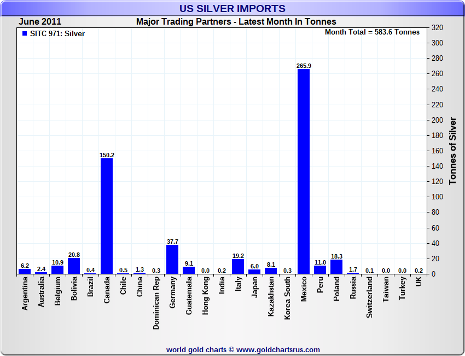Click the Dominican Rep x-axis label
The height and width of the screenshot is (356, 465).
pos(156,303)
